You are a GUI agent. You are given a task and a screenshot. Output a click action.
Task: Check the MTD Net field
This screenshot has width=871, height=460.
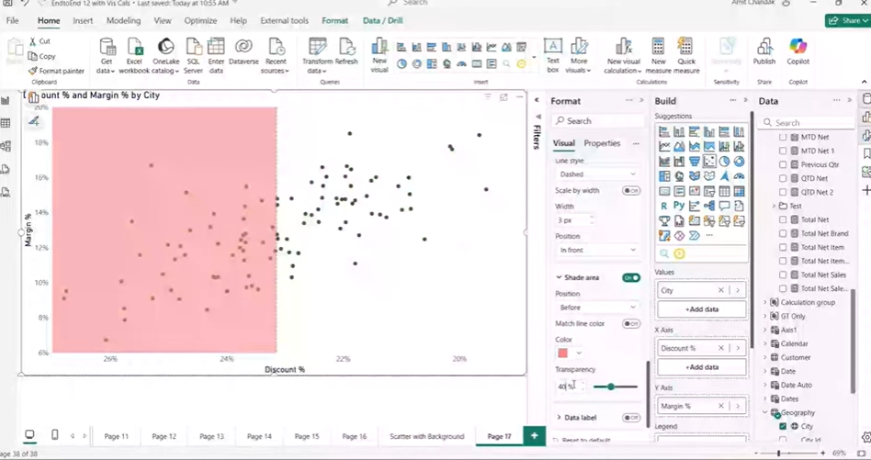tap(783, 137)
